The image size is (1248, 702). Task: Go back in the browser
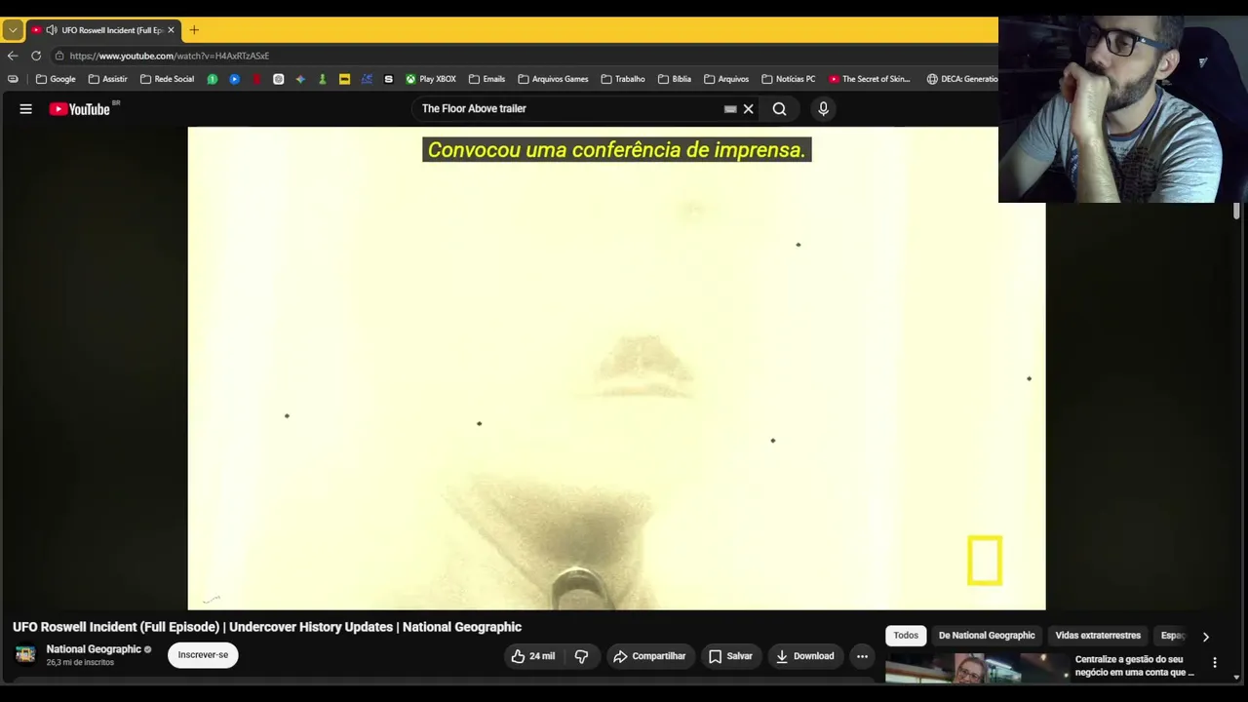[x=13, y=56]
